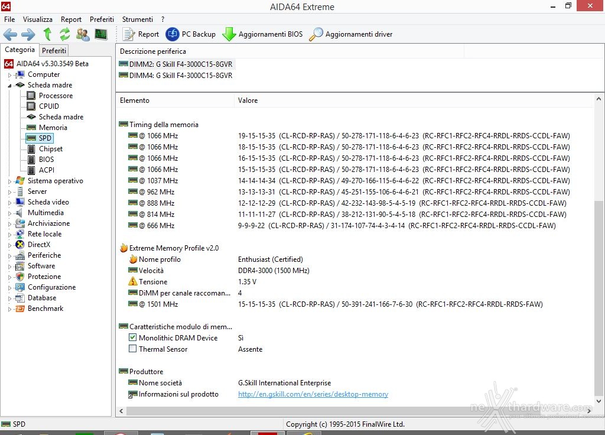
Task: Collapse the Scheda madre tree node
Action: pyautogui.click(x=9, y=85)
